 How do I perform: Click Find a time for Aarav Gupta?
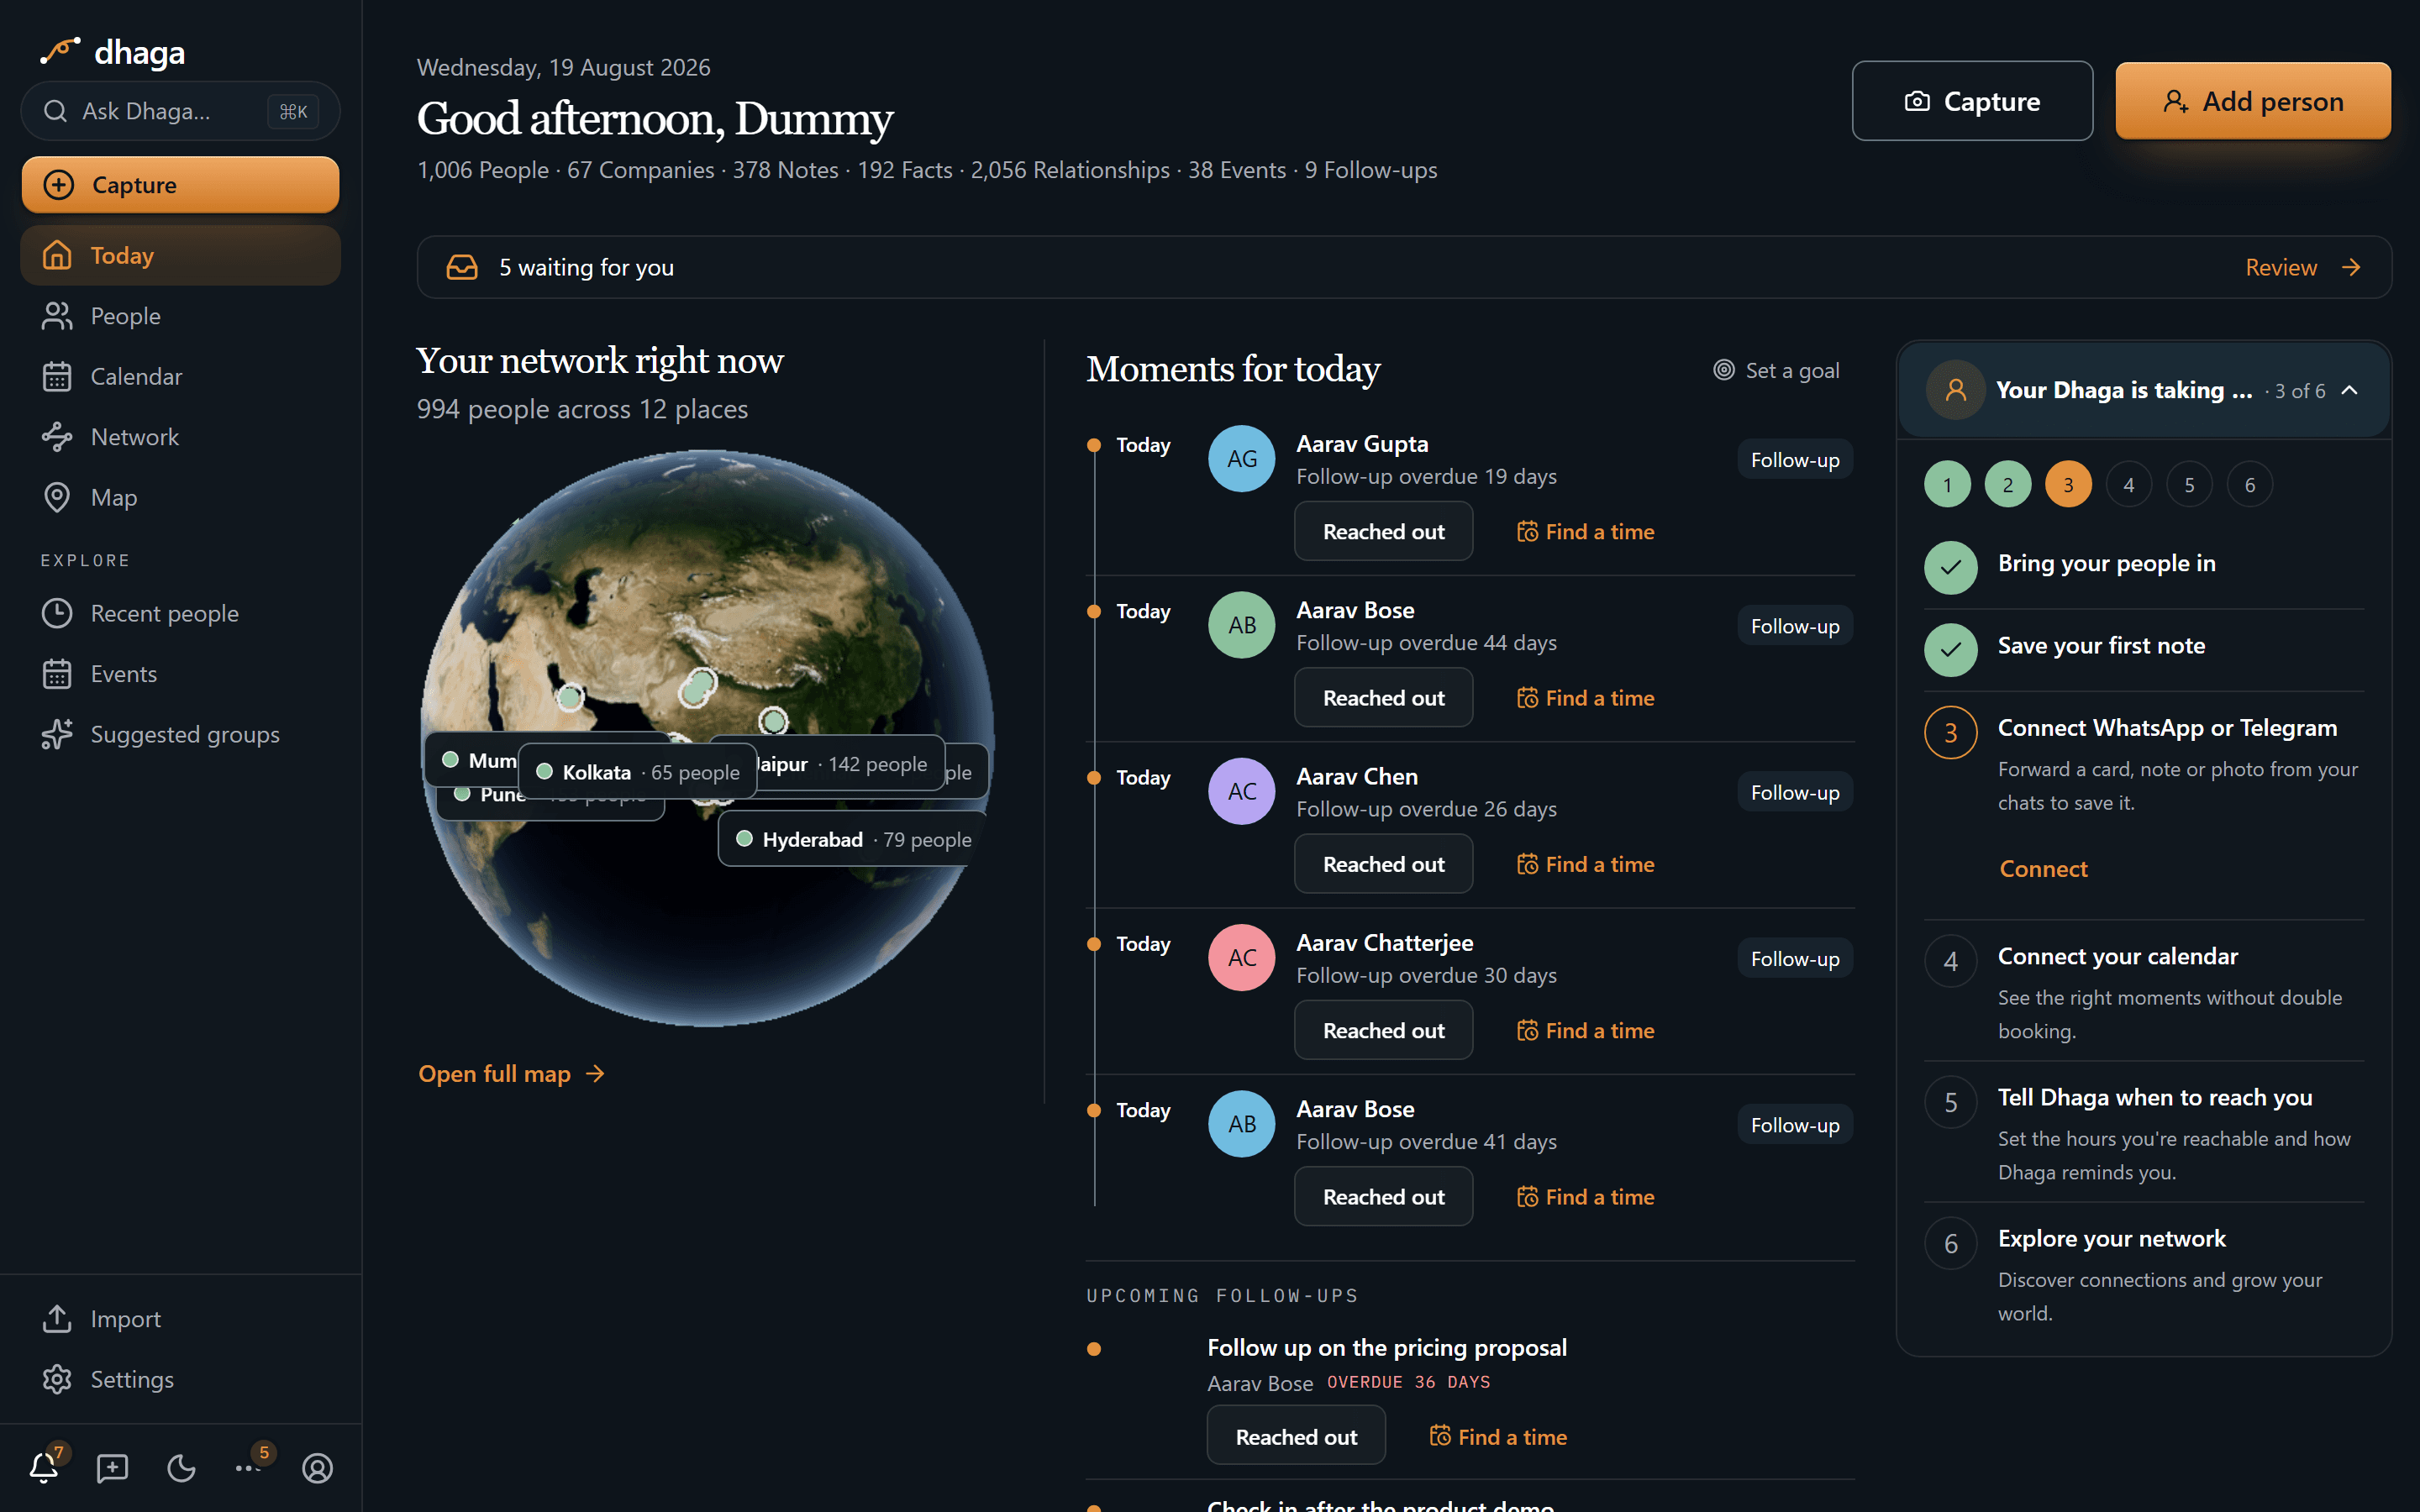coord(1585,531)
